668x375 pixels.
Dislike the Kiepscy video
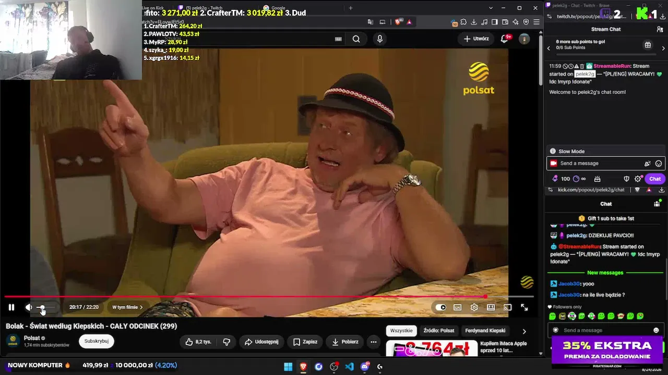pos(226,342)
